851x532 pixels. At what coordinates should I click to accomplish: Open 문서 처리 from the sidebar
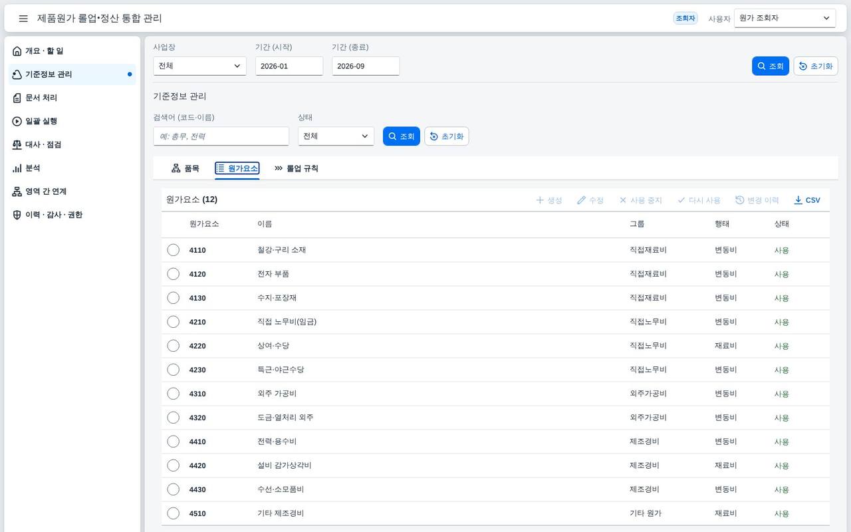click(x=73, y=98)
